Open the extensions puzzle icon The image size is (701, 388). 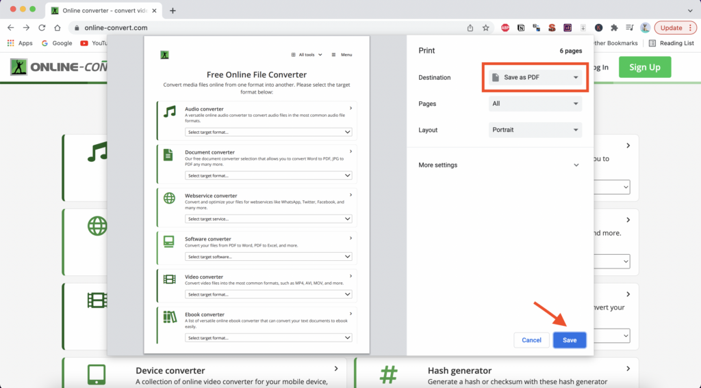[614, 27]
